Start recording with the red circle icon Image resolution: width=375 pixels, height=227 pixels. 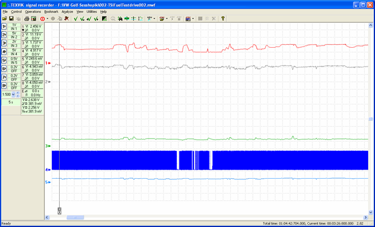[x=43, y=19]
